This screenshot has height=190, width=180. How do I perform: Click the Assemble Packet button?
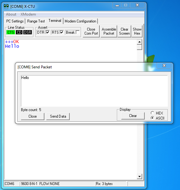pyautogui.click(x=109, y=32)
